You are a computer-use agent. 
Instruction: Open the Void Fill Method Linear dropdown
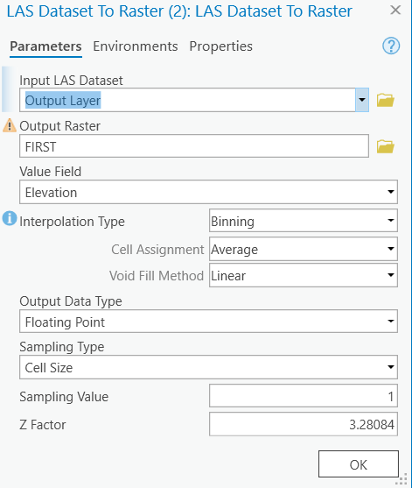(304, 275)
